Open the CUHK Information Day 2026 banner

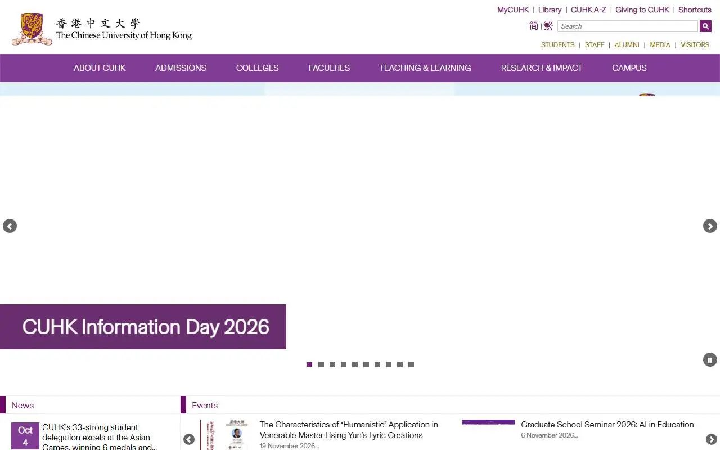point(143,327)
